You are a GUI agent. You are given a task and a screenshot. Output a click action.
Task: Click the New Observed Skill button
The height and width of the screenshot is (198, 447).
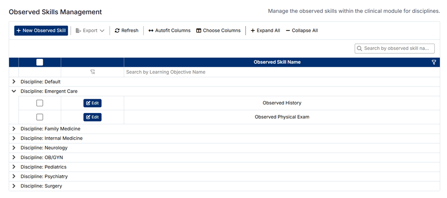[x=41, y=30]
